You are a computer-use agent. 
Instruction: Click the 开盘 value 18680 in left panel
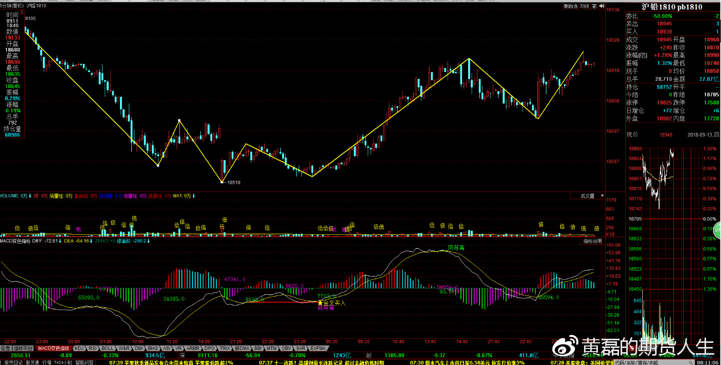click(12, 50)
